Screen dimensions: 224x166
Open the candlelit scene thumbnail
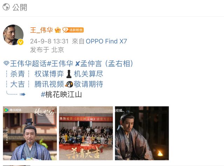click(142, 133)
